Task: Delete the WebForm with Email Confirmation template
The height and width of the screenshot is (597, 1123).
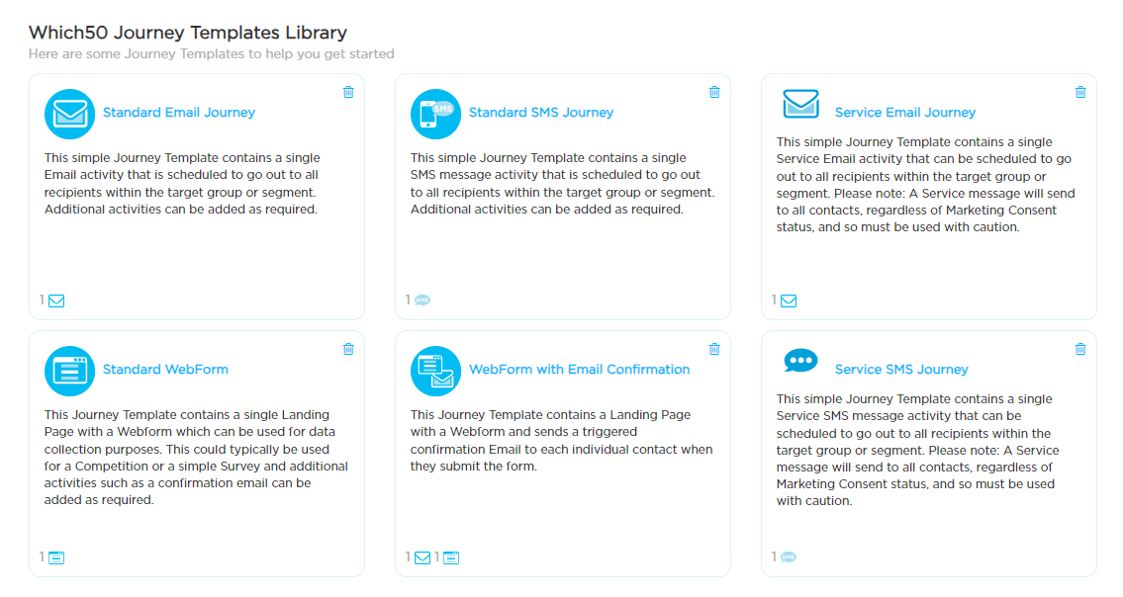Action: click(714, 349)
